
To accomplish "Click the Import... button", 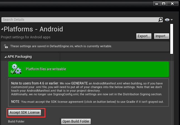I will [x=162, y=36].
